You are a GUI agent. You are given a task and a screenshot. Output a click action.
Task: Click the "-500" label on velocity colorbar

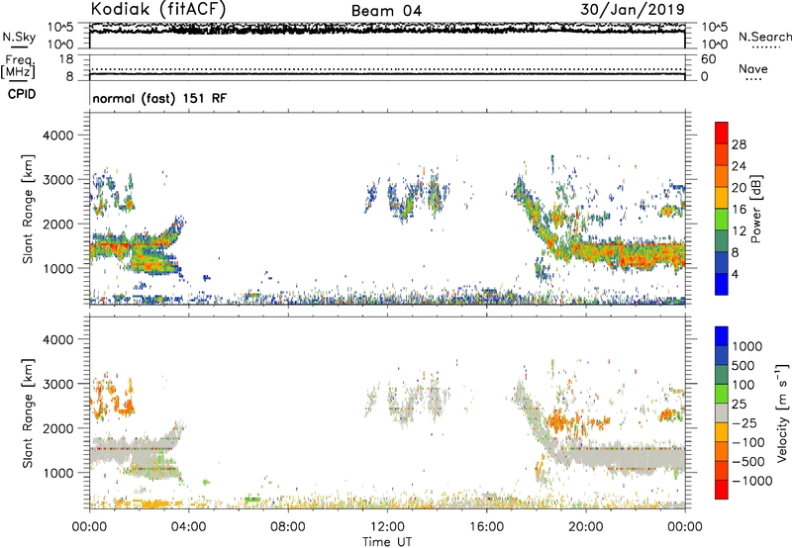(x=747, y=462)
